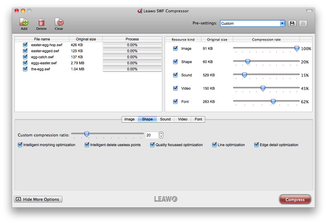Switch to the Sound tab
The image size is (327, 224).
(x=165, y=119)
